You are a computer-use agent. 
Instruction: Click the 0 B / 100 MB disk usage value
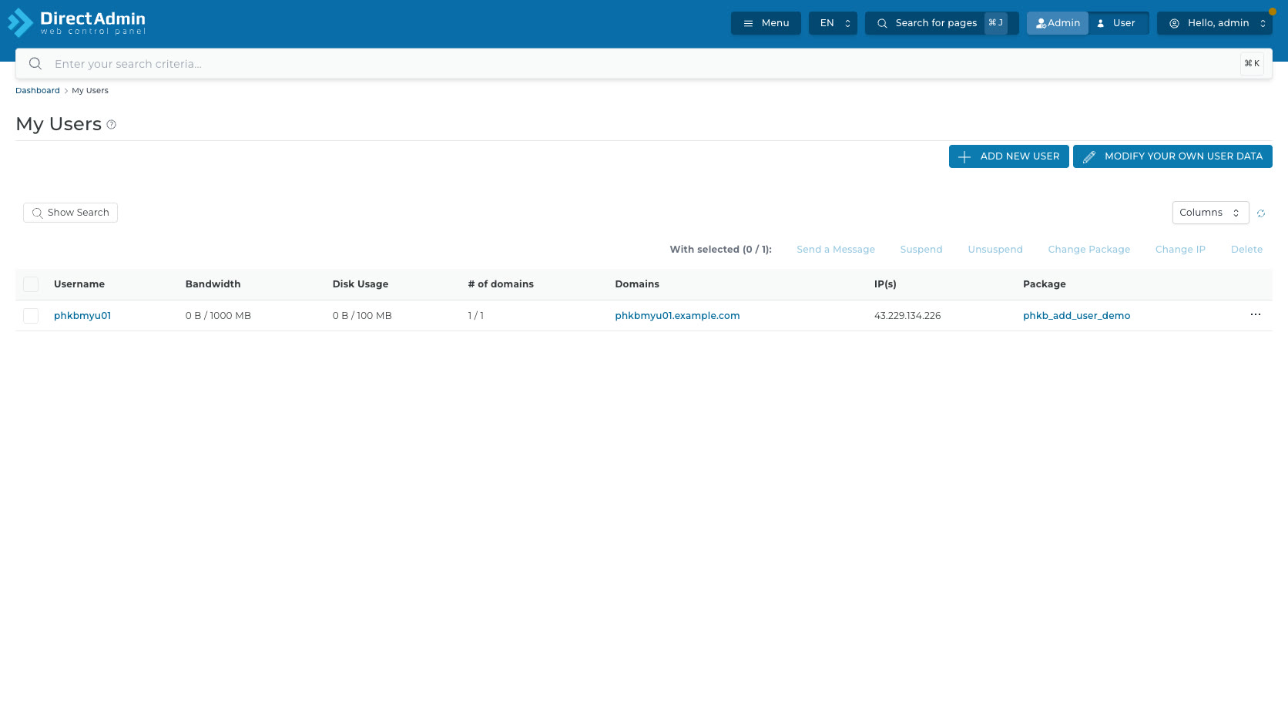point(362,316)
